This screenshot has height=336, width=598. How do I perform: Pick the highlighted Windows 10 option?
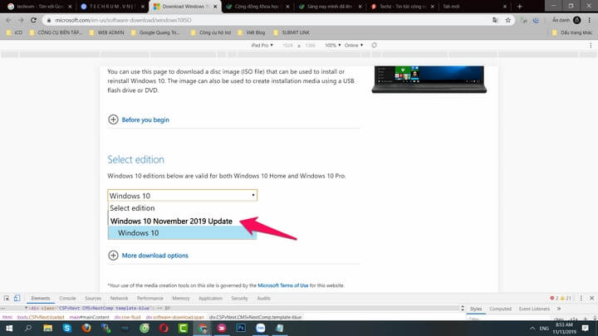coord(182,233)
